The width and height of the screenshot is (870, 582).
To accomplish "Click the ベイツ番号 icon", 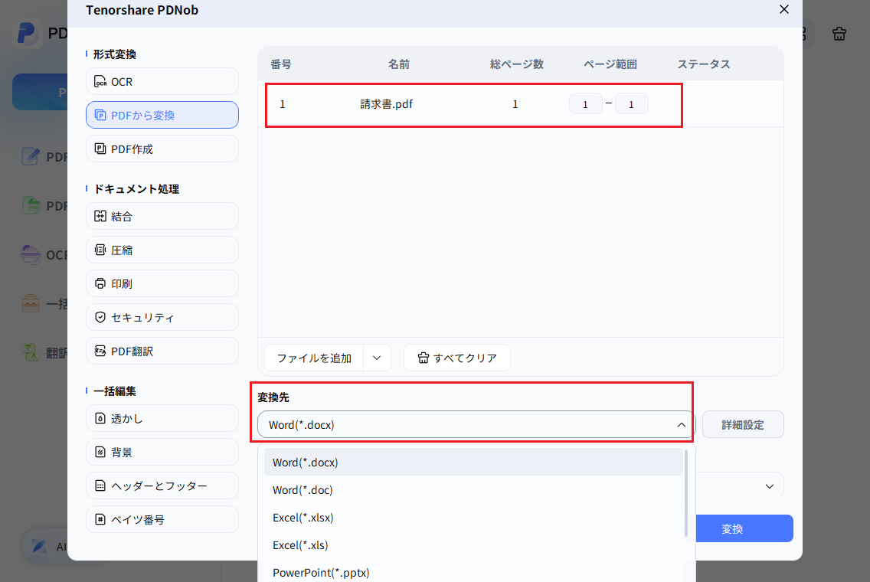I will tap(100, 519).
